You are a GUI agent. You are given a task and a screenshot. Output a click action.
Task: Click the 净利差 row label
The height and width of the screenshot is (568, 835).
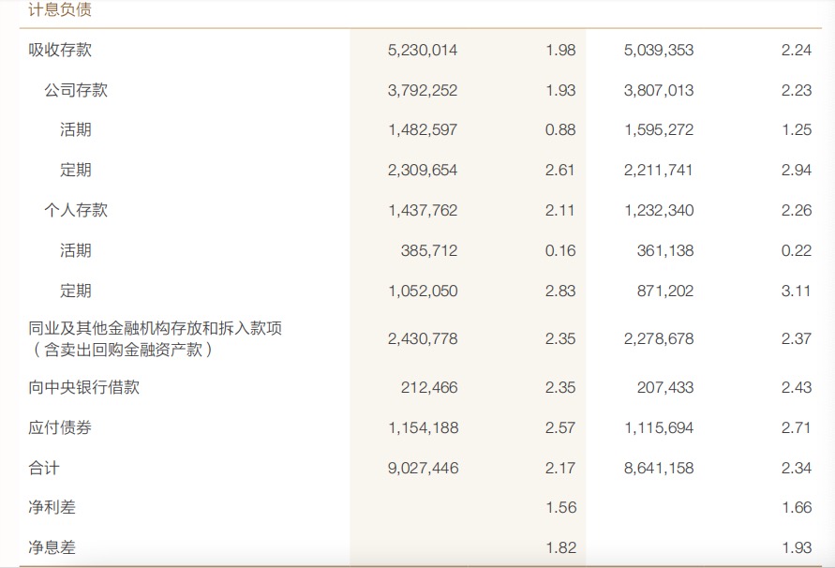[x=52, y=507]
